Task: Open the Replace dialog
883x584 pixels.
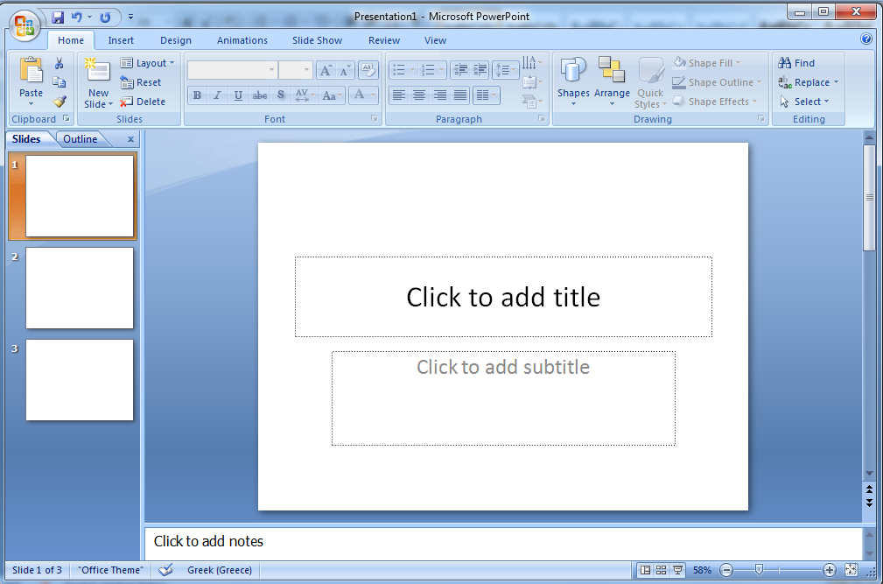Action: click(x=808, y=82)
